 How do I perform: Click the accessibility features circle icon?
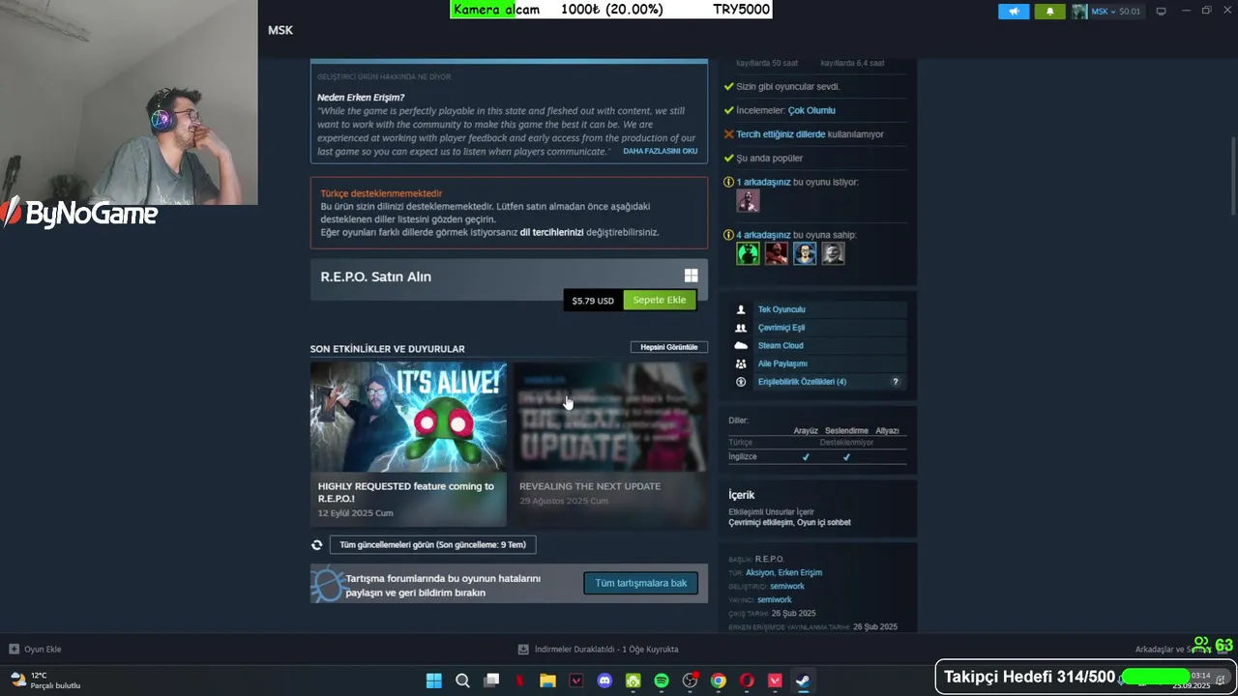coord(741,382)
